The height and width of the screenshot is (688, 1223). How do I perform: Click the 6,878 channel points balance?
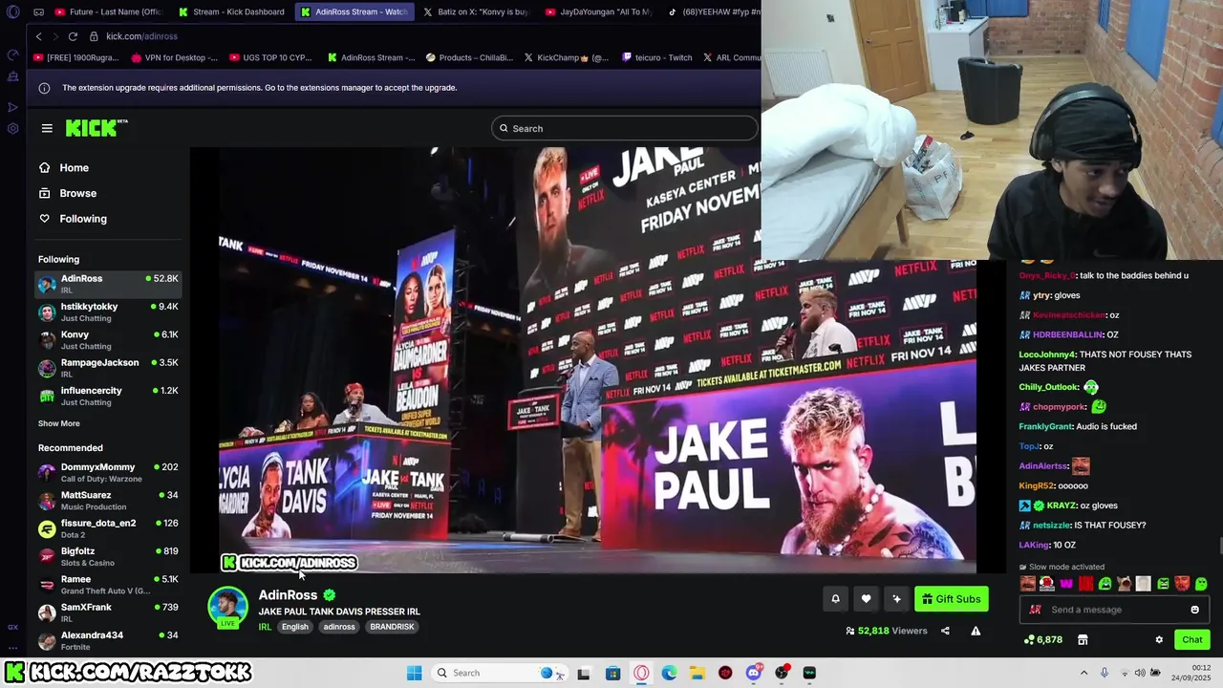click(x=1043, y=640)
